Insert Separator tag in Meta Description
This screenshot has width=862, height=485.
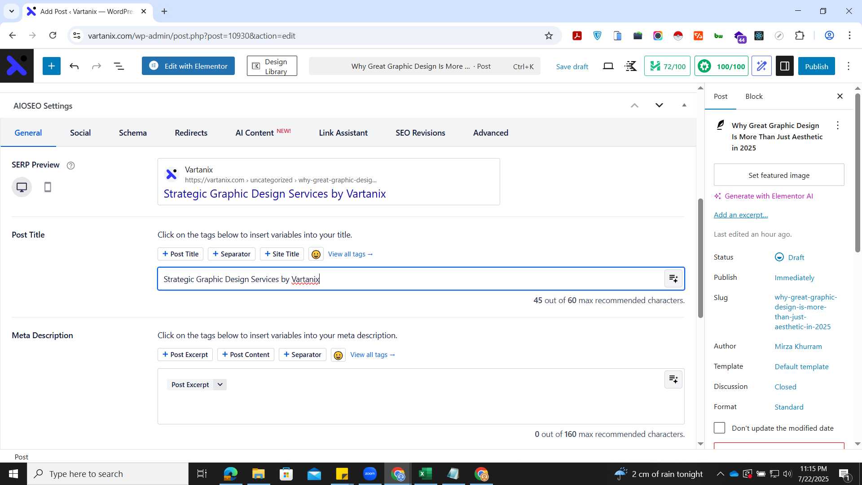pos(303,355)
